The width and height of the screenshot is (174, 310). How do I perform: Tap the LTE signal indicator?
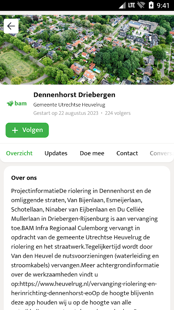(x=131, y=5)
